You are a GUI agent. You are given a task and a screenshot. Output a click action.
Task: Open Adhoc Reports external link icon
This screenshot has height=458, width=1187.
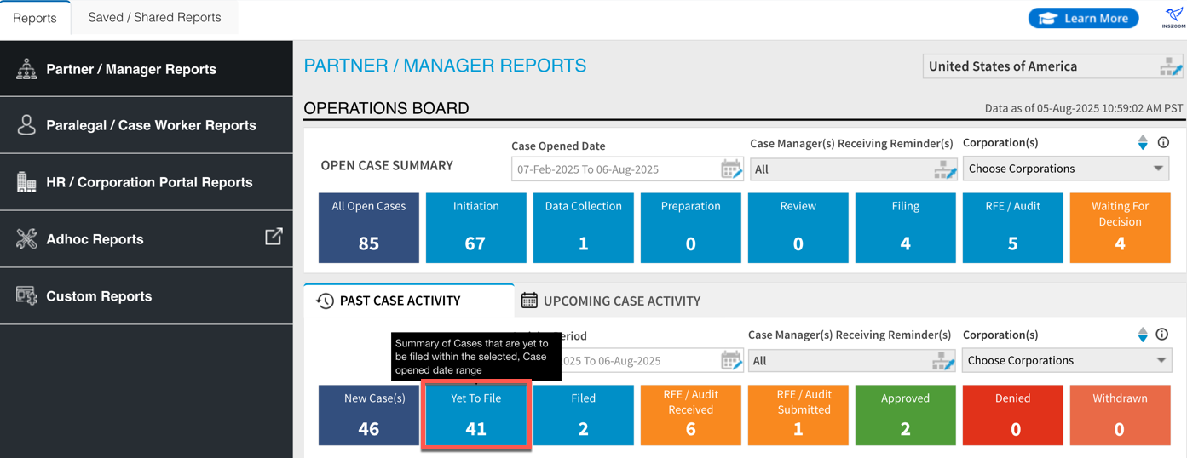coord(274,238)
